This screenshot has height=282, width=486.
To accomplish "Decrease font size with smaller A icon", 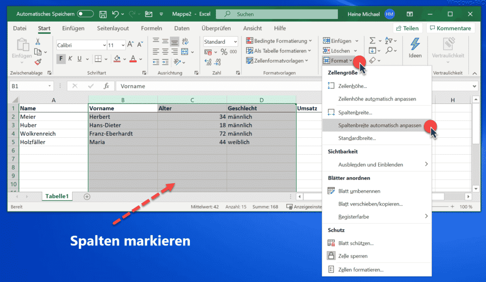I will tap(140, 44).
